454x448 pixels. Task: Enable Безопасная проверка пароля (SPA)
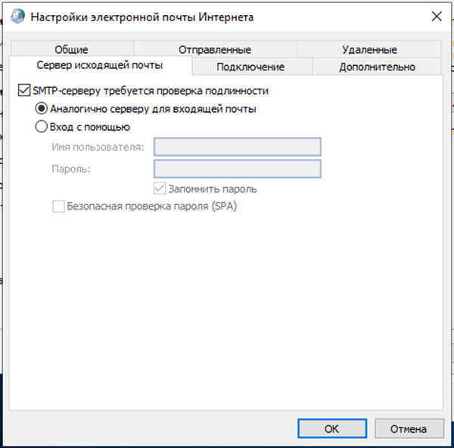58,206
